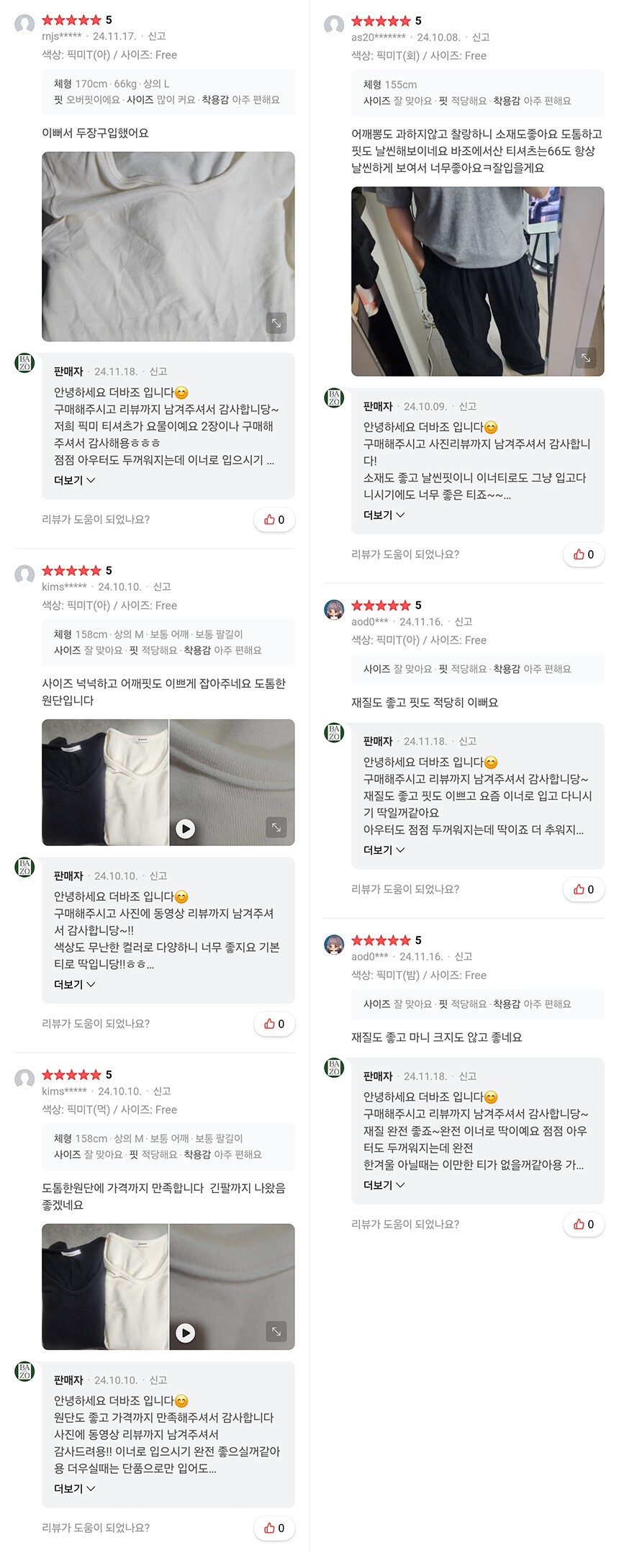Toggle helpful like on kims***** 픽미T(먹) review
Screen dimensions: 619x1553
274,1528
